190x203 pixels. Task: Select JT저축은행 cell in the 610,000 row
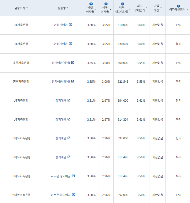coord(21,25)
